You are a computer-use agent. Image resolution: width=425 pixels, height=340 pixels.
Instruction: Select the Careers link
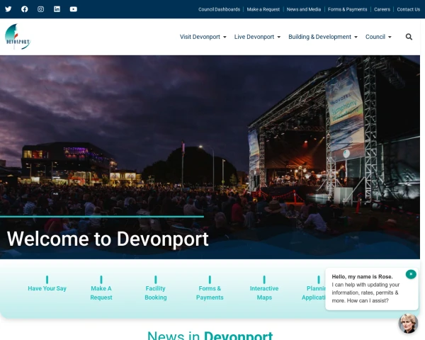[x=382, y=9]
